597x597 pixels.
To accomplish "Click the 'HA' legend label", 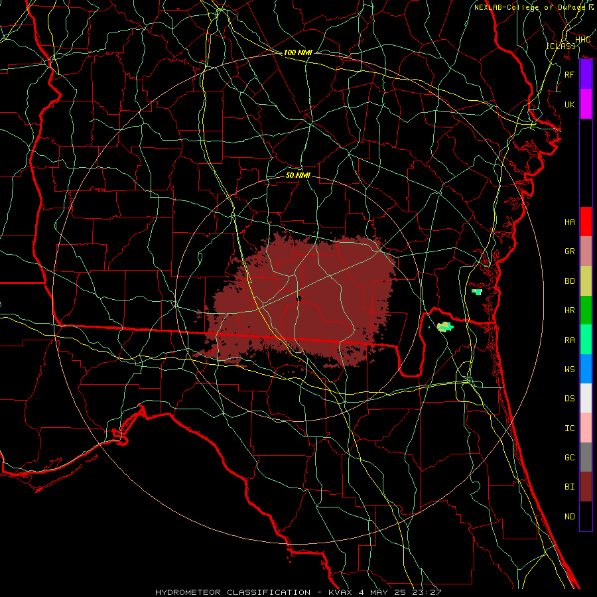I will click(x=570, y=222).
